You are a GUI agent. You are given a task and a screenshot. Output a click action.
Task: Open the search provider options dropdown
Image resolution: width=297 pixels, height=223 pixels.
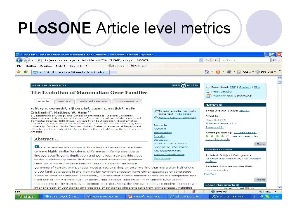coord(278,60)
